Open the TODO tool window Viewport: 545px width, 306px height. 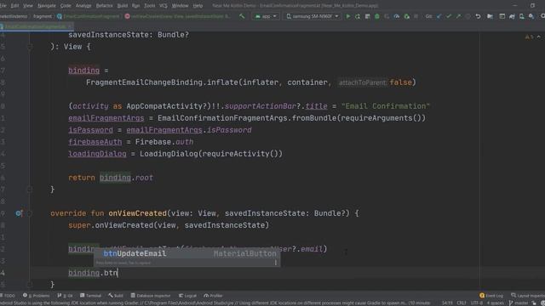(8, 296)
